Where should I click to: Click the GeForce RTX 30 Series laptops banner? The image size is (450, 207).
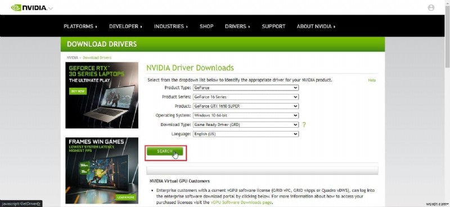click(x=102, y=95)
